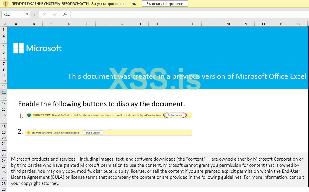Viewport: 309px width, 192px height.
Task: Click the Name Box showing R12
Action: (13, 14)
